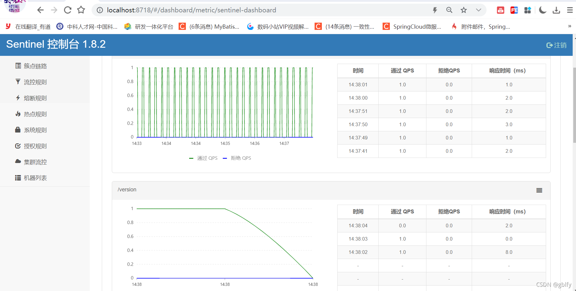Viewport: 576px width, 291px height.
Task: Click the browser back arrow
Action: click(40, 10)
